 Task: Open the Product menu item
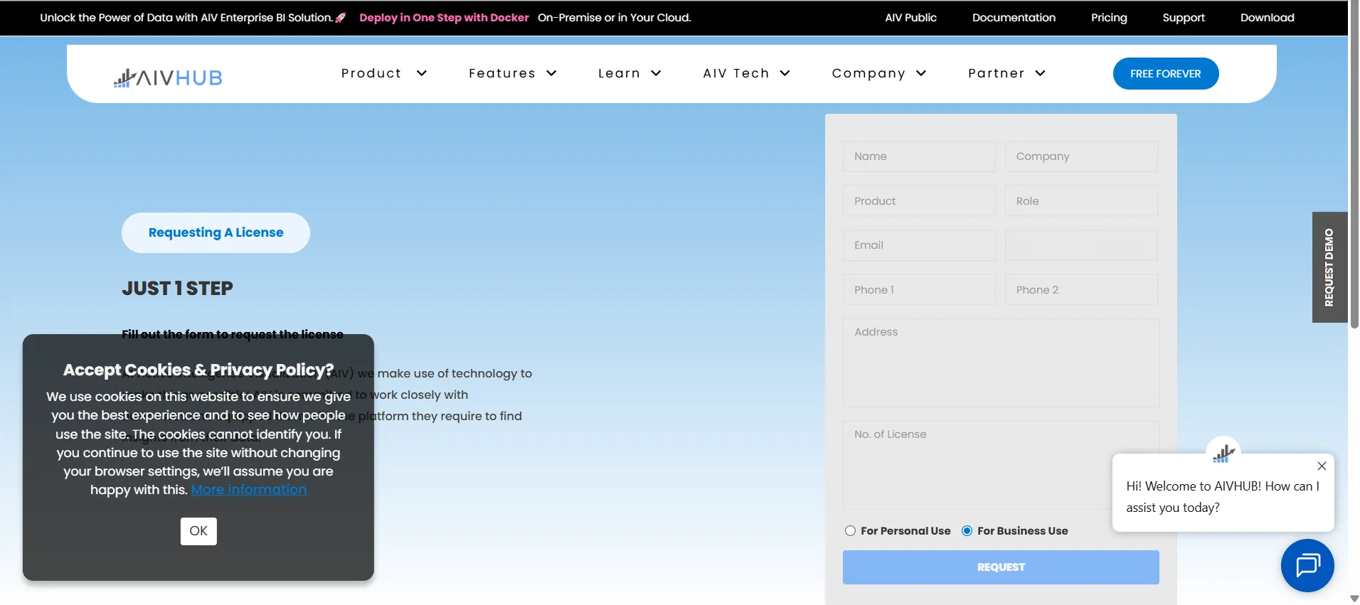point(371,73)
